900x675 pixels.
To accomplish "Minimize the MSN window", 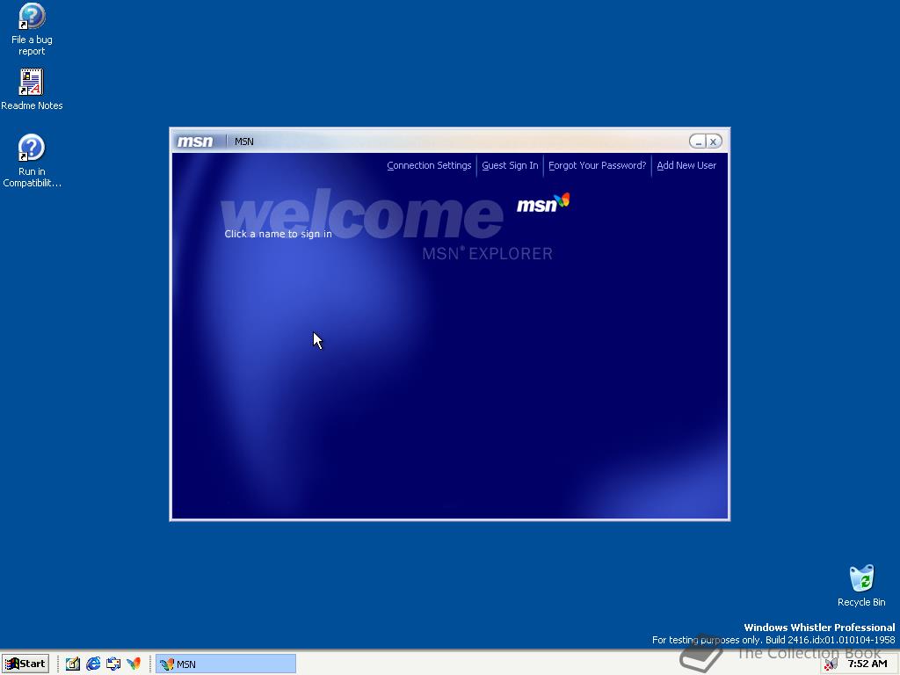I will click(697, 142).
